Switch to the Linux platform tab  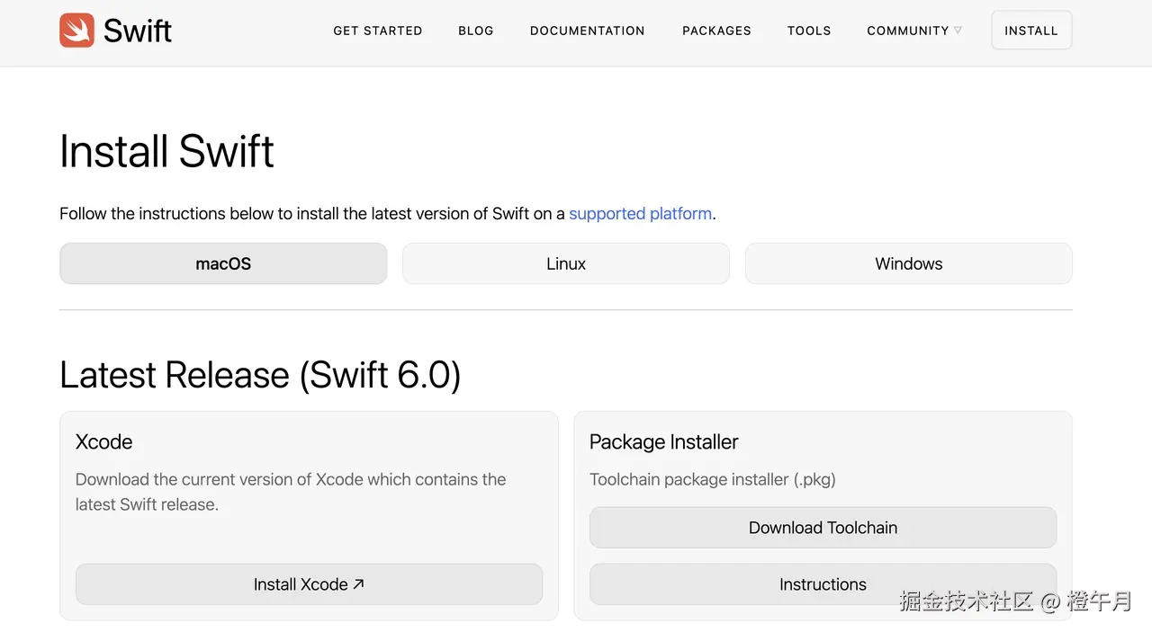click(x=565, y=263)
